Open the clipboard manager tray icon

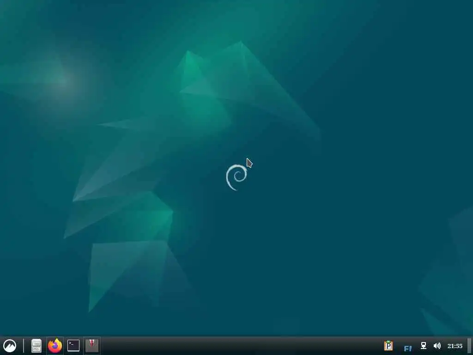tap(388, 346)
